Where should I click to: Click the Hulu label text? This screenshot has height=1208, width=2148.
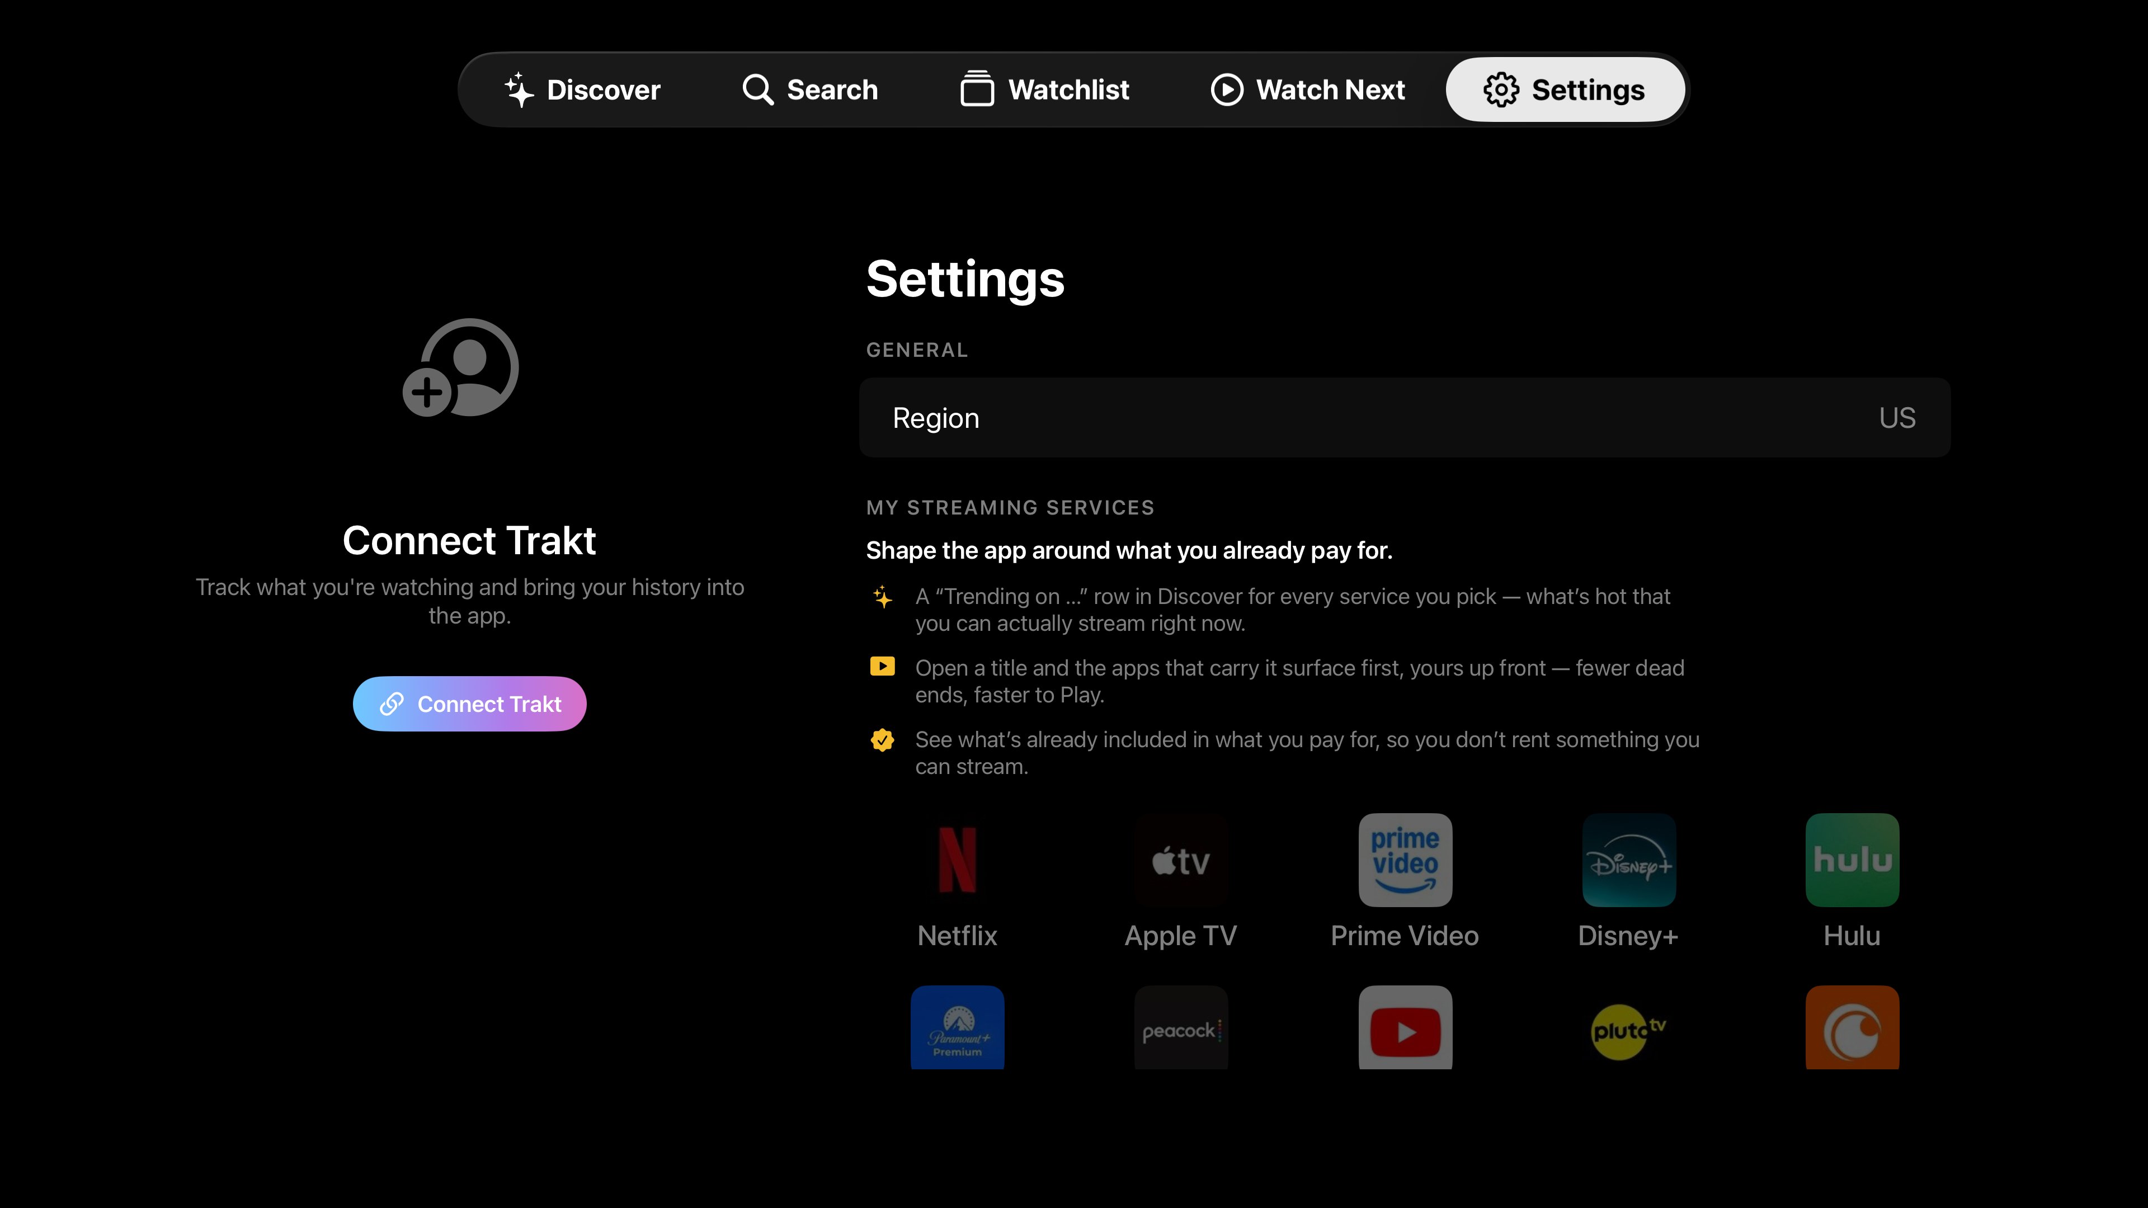1852,936
